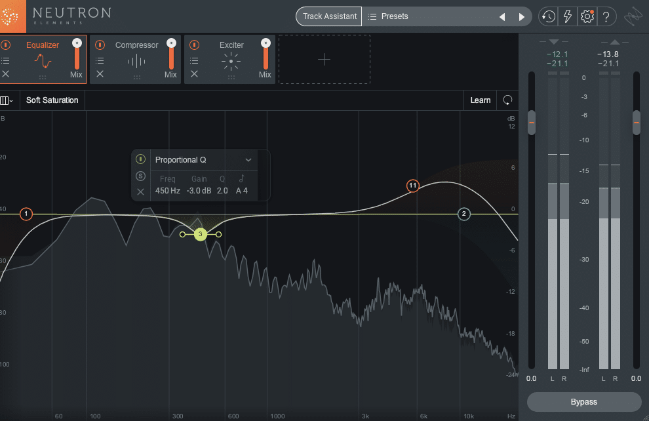Open the Compressor module preset list icon
Image resolution: width=649 pixels, height=421 pixels.
pos(100,61)
